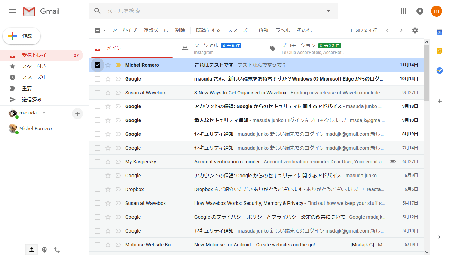The height and width of the screenshot is (255, 449).
Task: Open the notifications bell icon
Action: click(420, 11)
